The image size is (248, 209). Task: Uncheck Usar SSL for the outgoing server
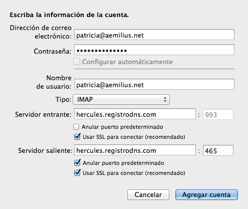click(x=77, y=172)
